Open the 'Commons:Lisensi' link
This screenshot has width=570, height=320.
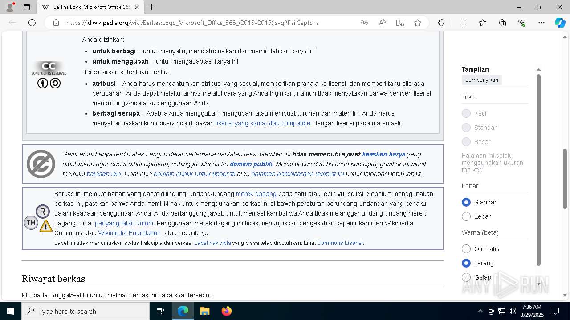(x=340, y=243)
